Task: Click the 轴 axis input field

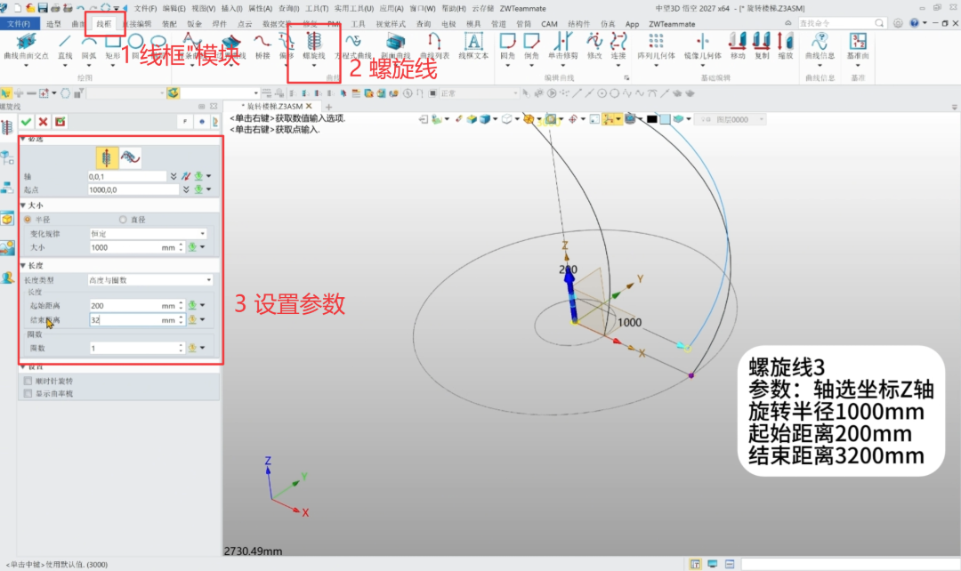Action: pos(127,176)
